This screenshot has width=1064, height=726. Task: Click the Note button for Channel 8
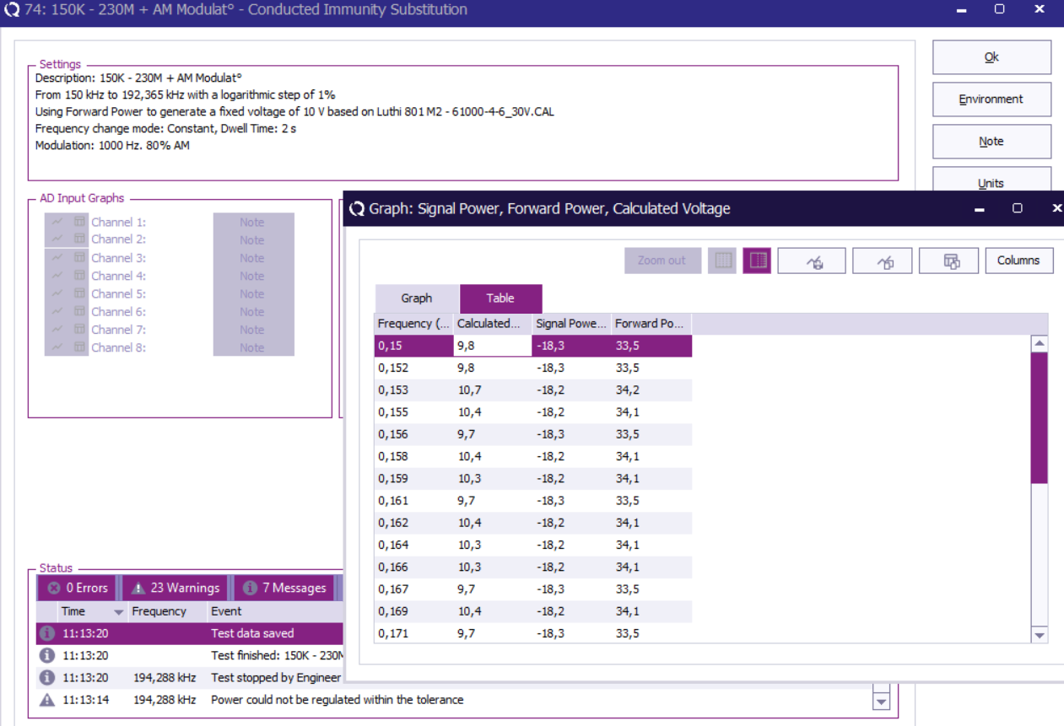point(253,347)
